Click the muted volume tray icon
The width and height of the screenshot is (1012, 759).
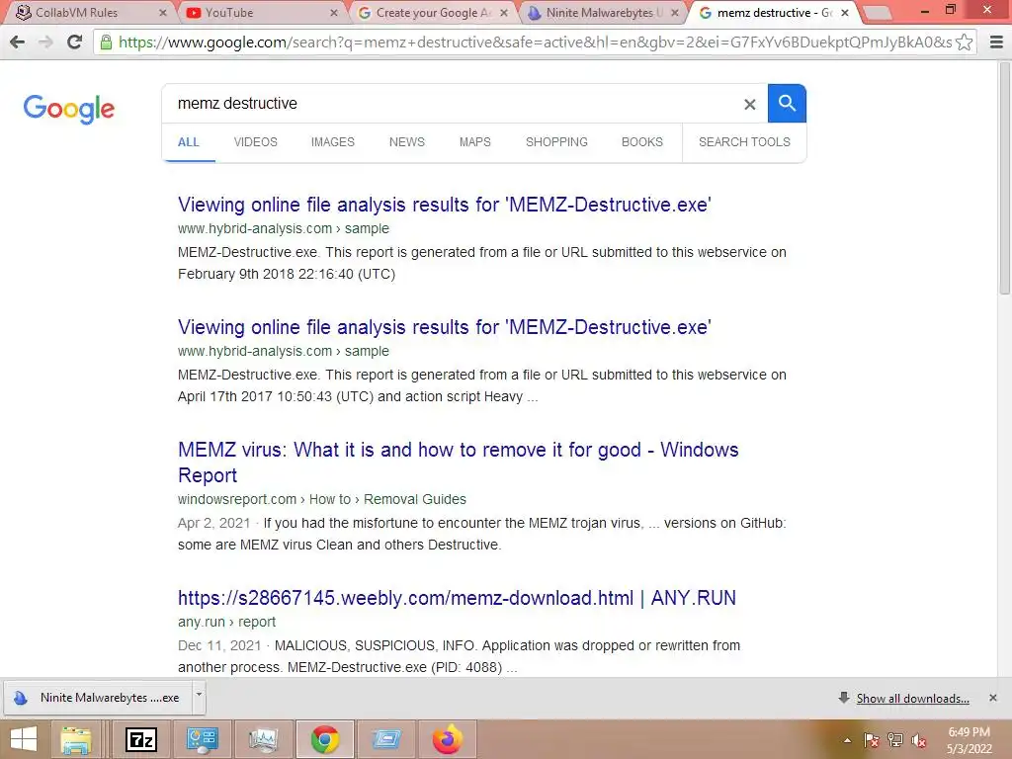[919, 740]
